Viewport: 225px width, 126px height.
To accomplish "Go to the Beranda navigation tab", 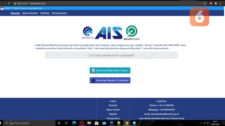I will [x=15, y=13].
